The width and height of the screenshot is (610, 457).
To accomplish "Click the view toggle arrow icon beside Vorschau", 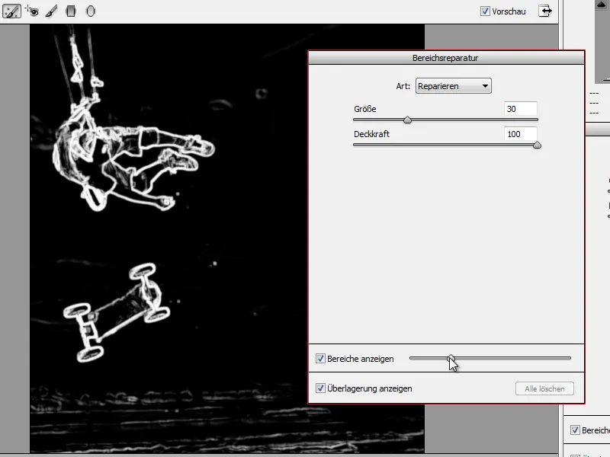I will click(544, 11).
